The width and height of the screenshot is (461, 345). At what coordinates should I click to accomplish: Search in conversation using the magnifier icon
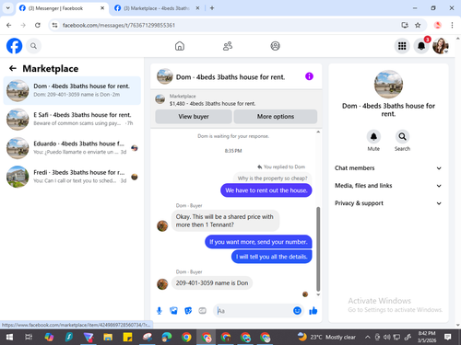pos(402,136)
